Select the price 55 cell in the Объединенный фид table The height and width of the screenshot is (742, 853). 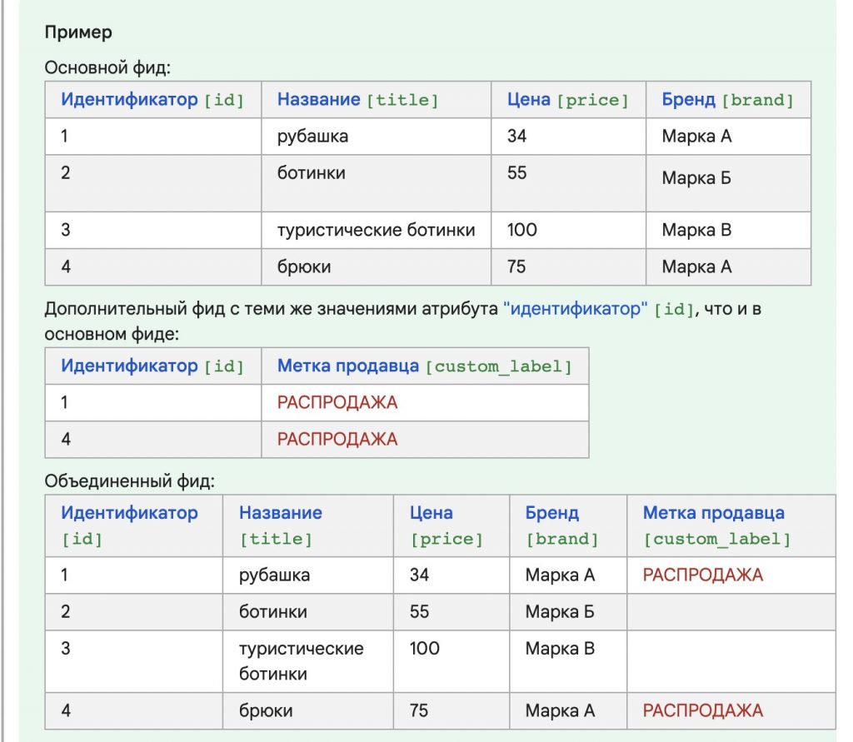coord(451,612)
